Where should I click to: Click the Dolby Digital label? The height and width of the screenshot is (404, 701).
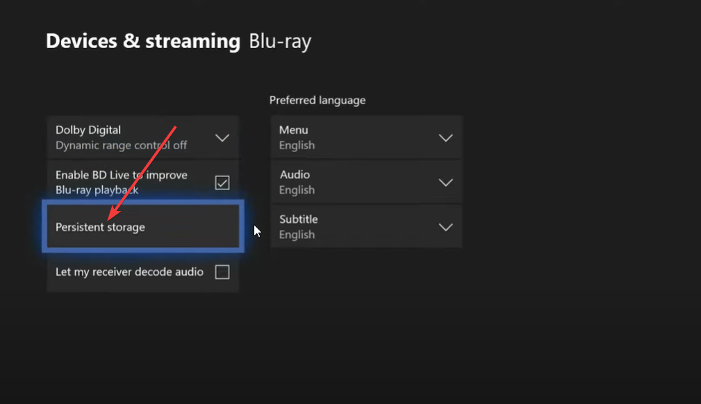[88, 130]
